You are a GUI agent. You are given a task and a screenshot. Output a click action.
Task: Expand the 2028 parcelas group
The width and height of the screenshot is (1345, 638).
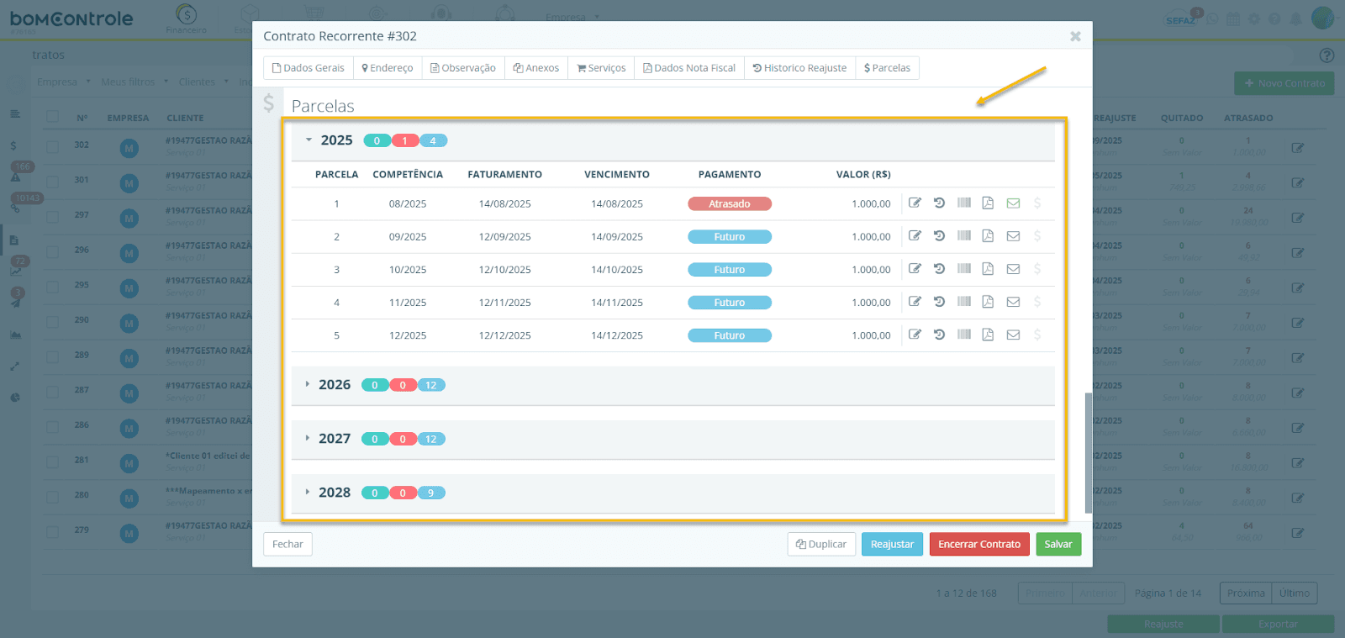[308, 492]
